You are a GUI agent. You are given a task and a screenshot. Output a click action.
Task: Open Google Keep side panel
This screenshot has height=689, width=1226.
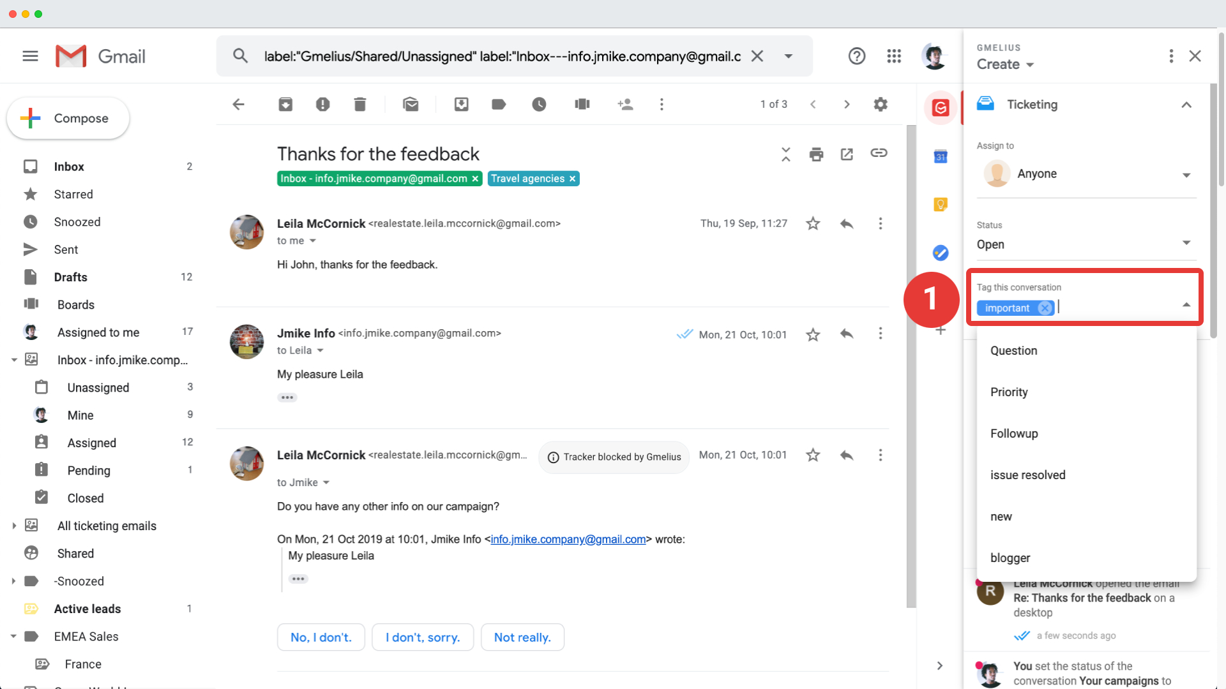941,204
